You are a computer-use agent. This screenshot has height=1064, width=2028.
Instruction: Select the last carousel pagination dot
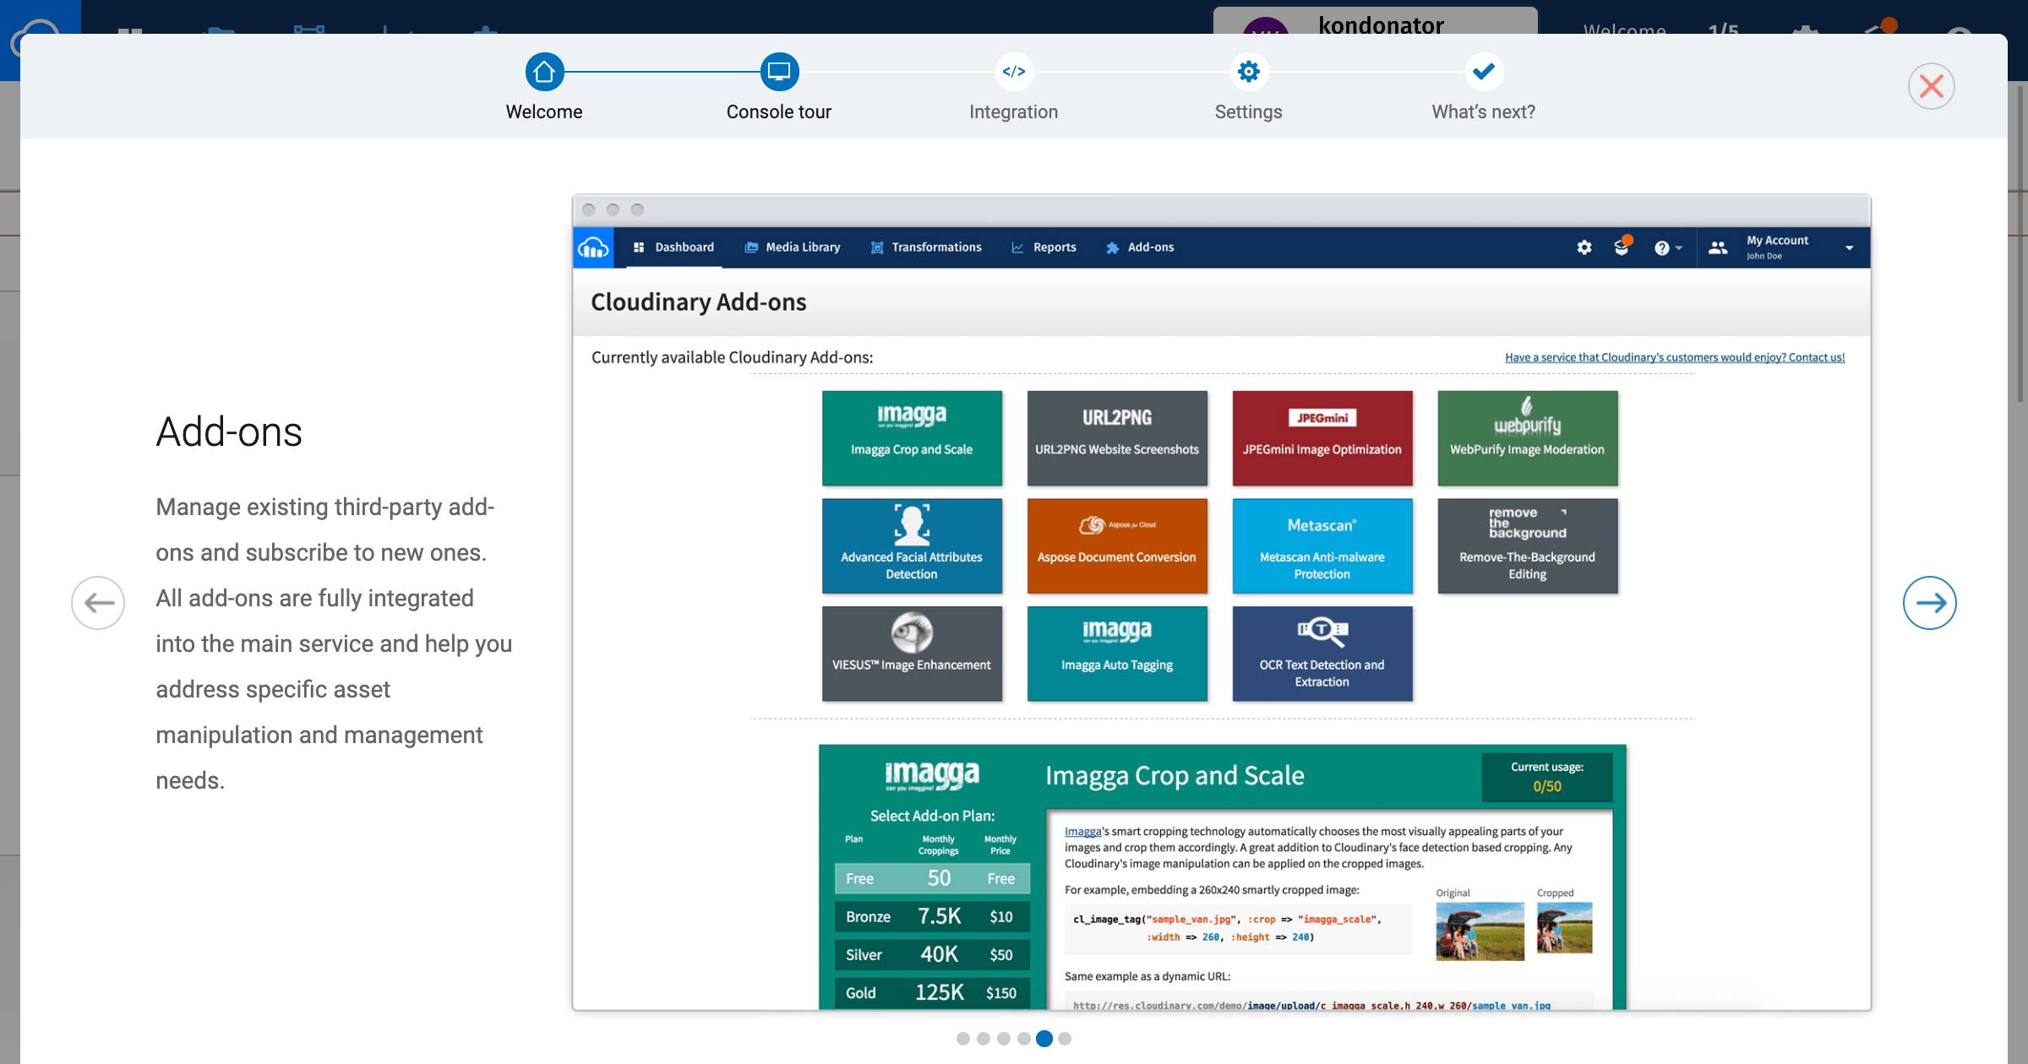(1065, 1039)
